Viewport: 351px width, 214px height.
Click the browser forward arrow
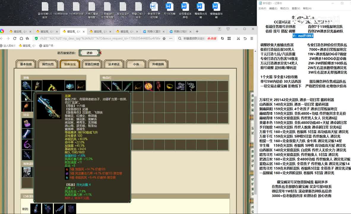coord(8,39)
